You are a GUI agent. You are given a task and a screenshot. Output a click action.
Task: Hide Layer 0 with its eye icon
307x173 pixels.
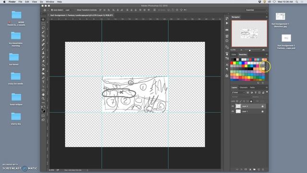point(233,106)
